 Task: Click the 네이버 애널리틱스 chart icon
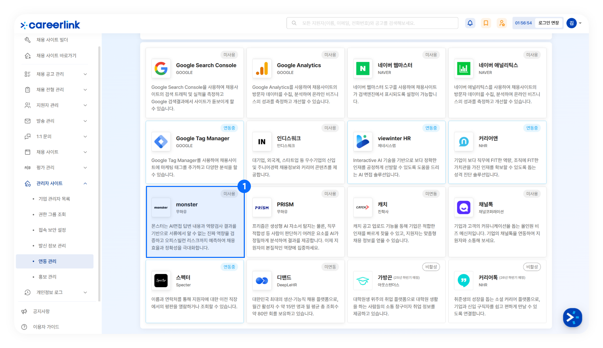pyautogui.click(x=464, y=69)
